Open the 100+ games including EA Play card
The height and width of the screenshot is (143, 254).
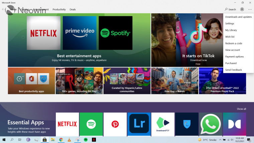click(x=79, y=81)
